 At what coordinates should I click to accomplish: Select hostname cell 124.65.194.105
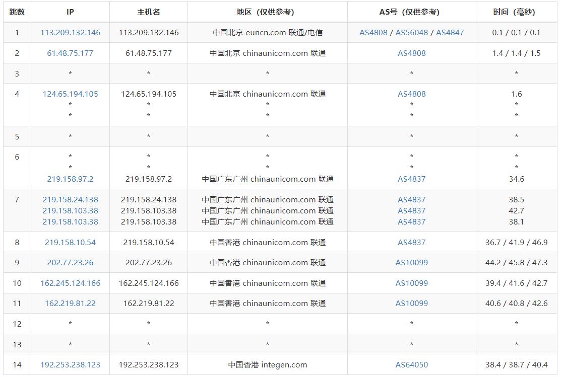tap(149, 94)
